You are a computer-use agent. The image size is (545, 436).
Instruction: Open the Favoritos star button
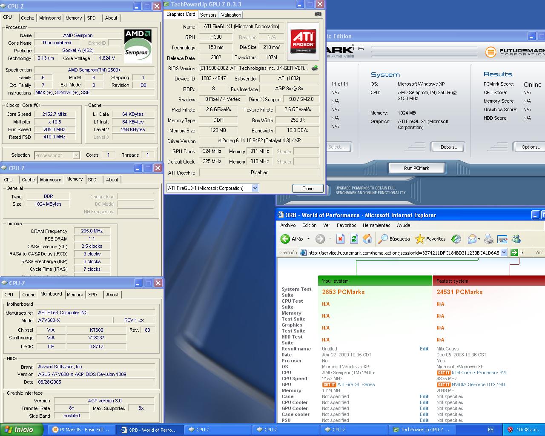[430, 239]
